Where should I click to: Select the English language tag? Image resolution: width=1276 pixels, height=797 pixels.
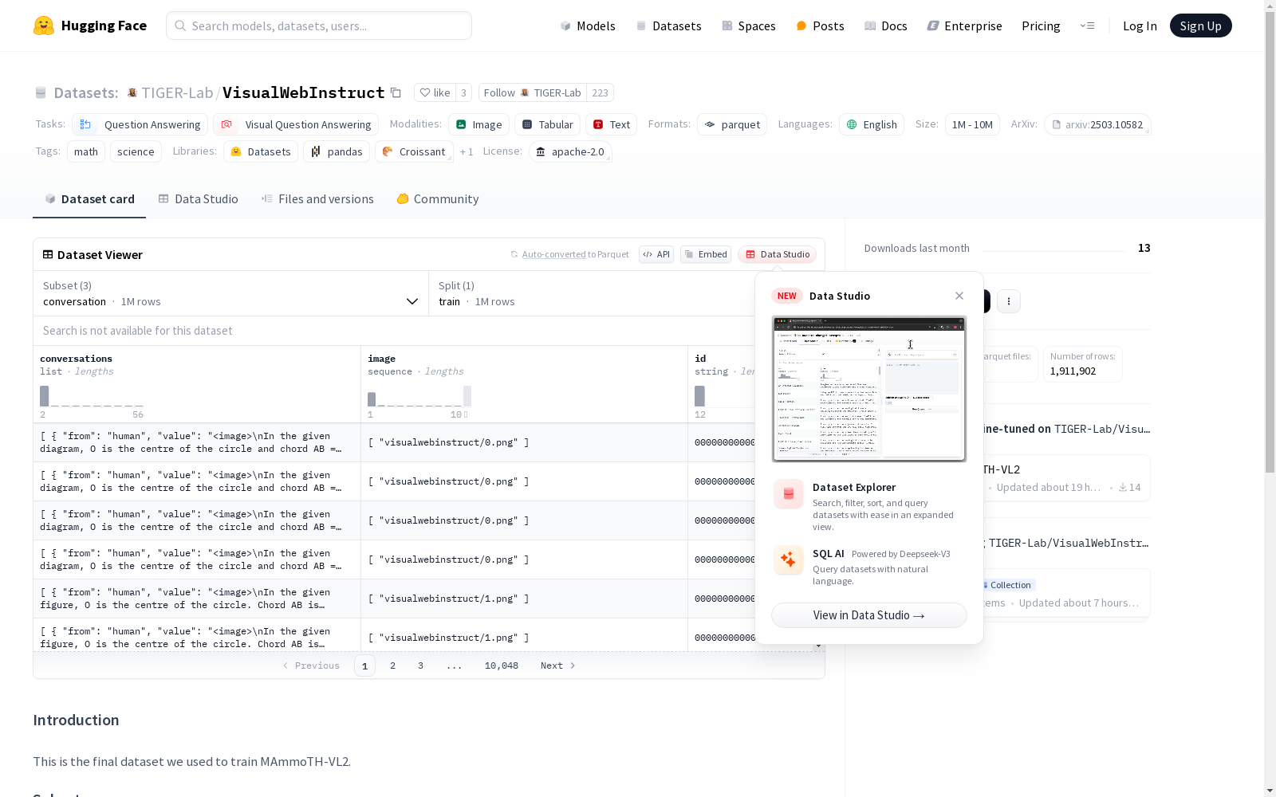[872, 124]
